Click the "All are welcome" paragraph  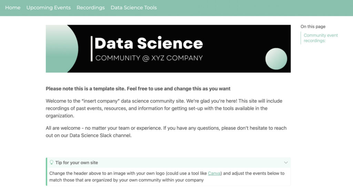click(x=166, y=132)
